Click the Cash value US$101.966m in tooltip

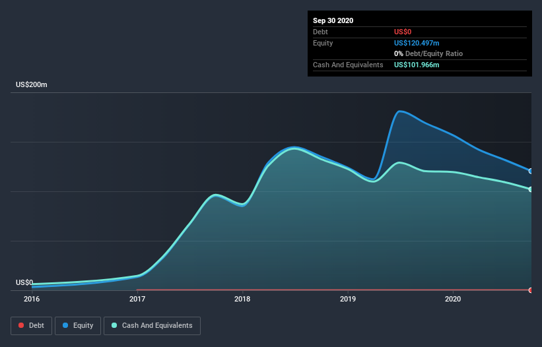point(417,65)
